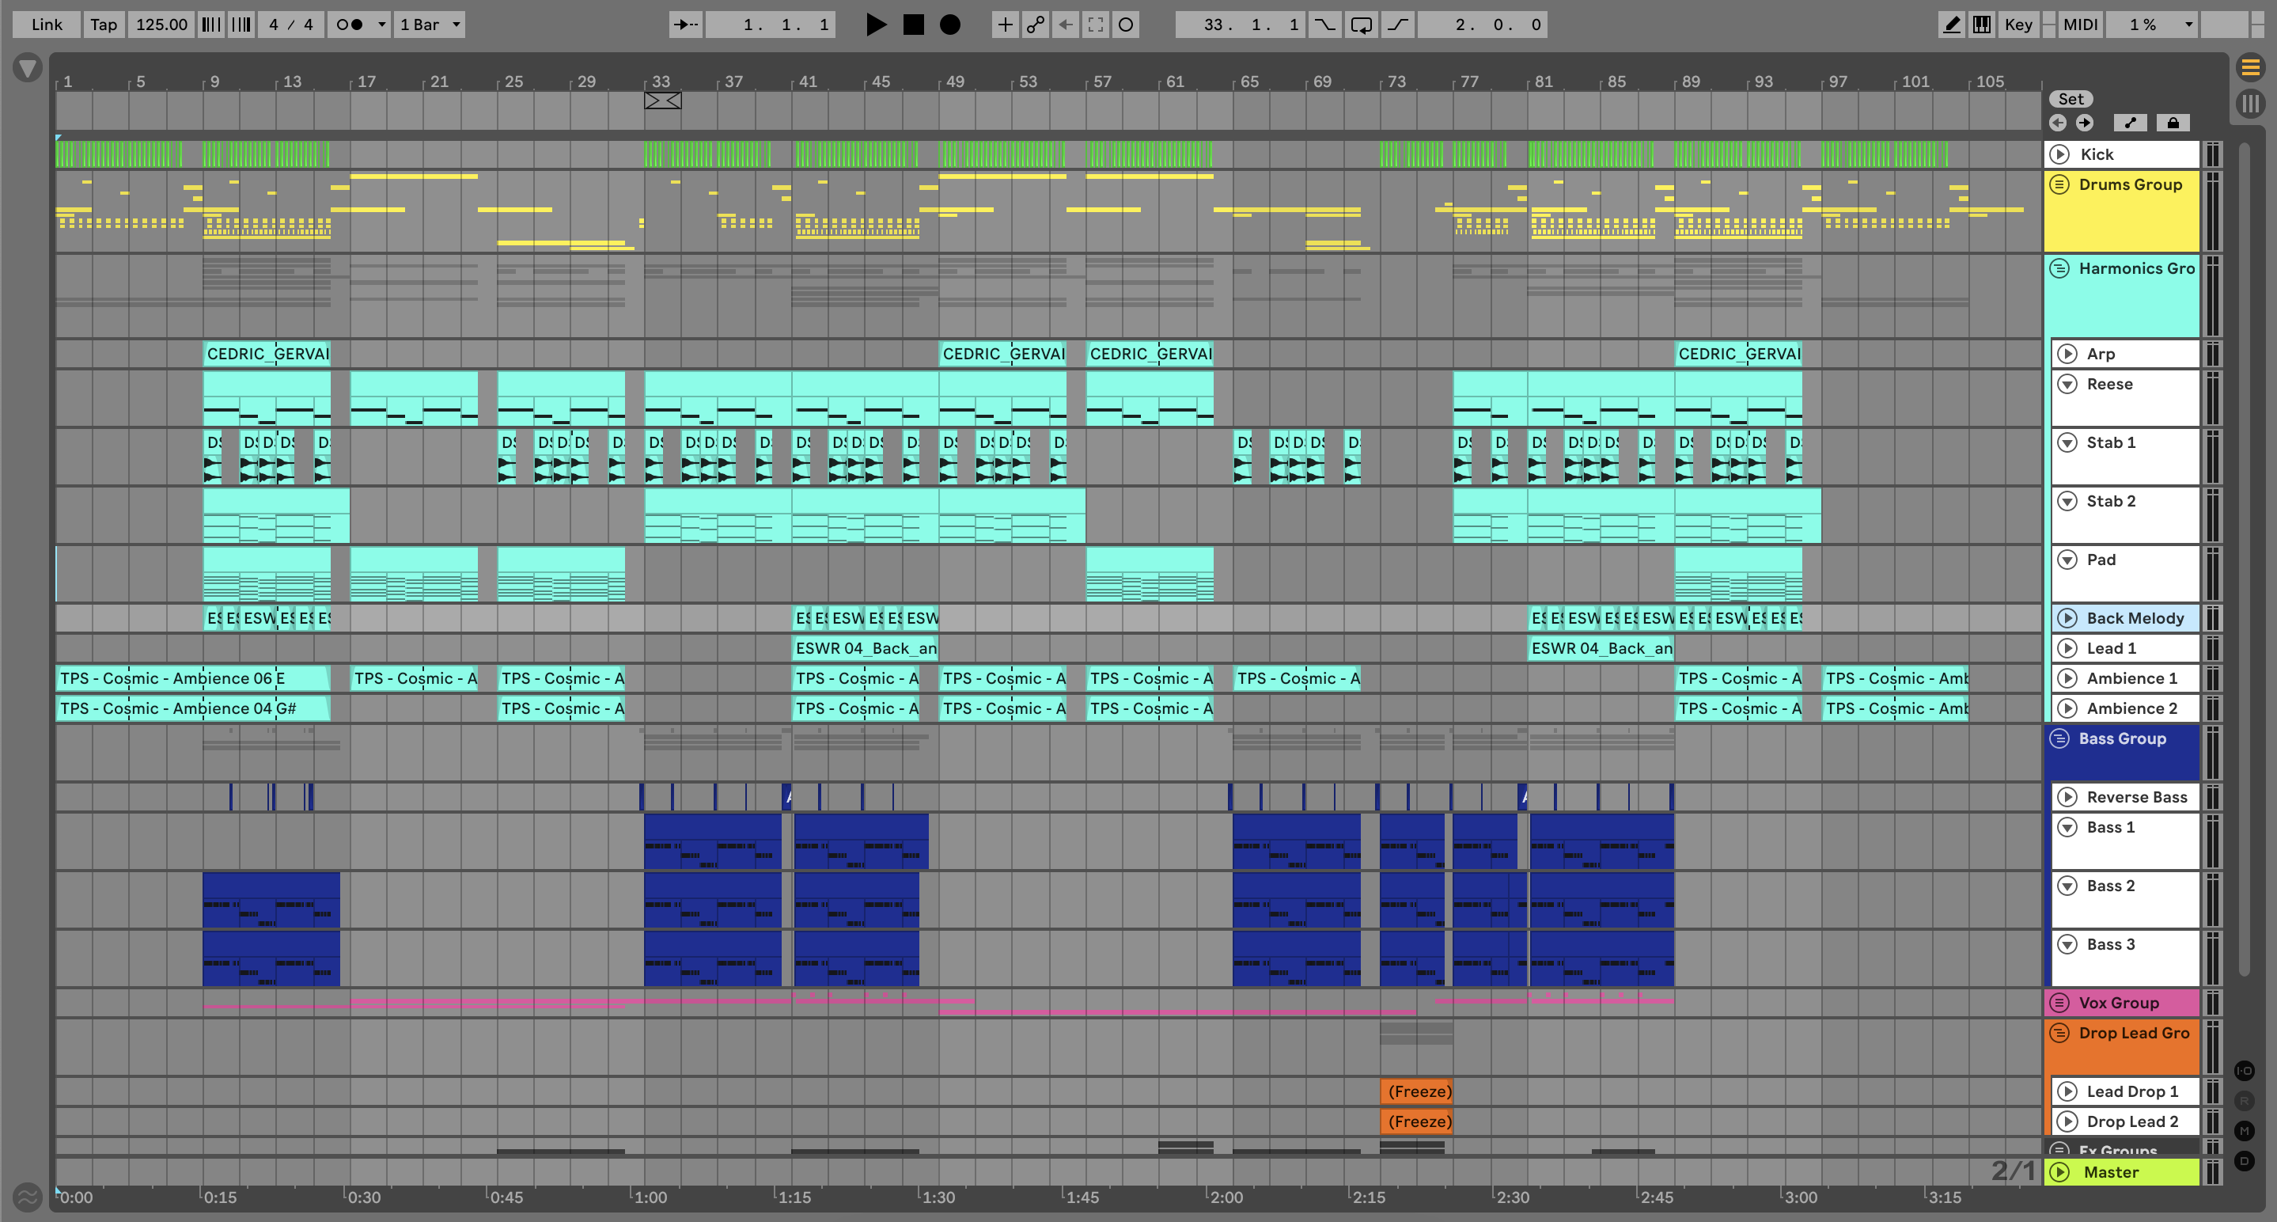Click the Set locator button
This screenshot has width=2277, height=1222.
pyautogui.click(x=2071, y=99)
